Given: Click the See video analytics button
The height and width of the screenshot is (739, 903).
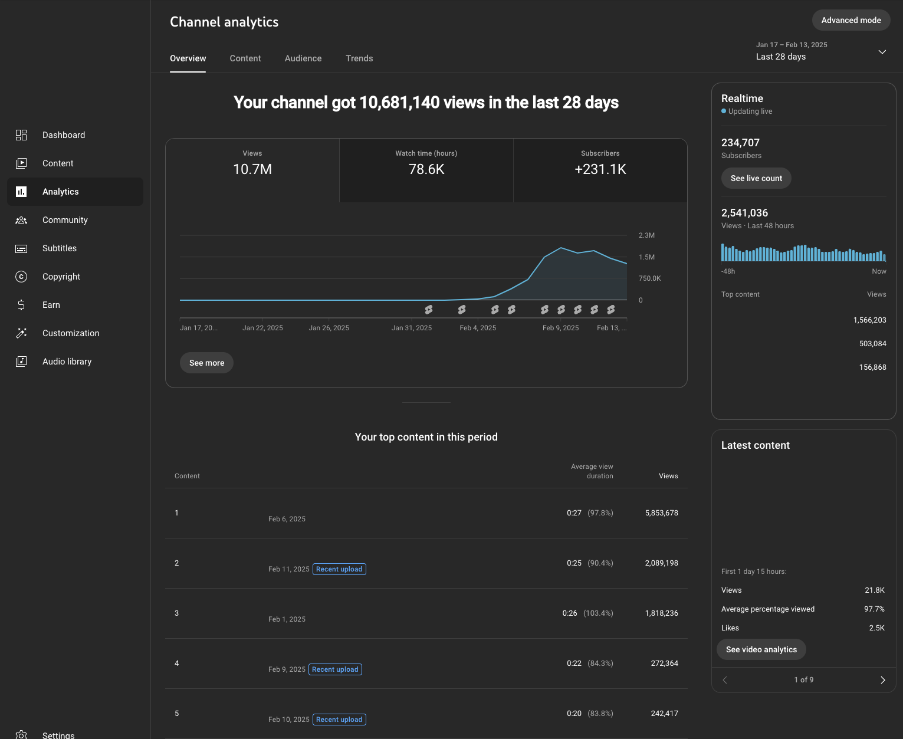Looking at the screenshot, I should 761,649.
